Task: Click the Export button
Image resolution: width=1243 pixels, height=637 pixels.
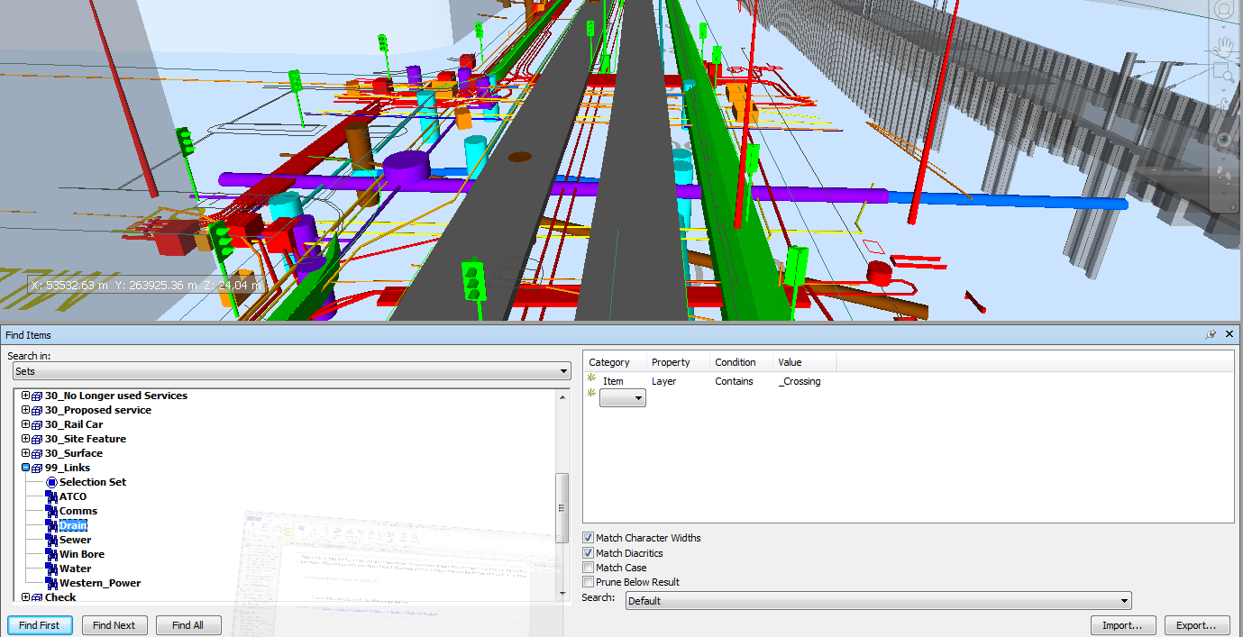Action: (1197, 624)
